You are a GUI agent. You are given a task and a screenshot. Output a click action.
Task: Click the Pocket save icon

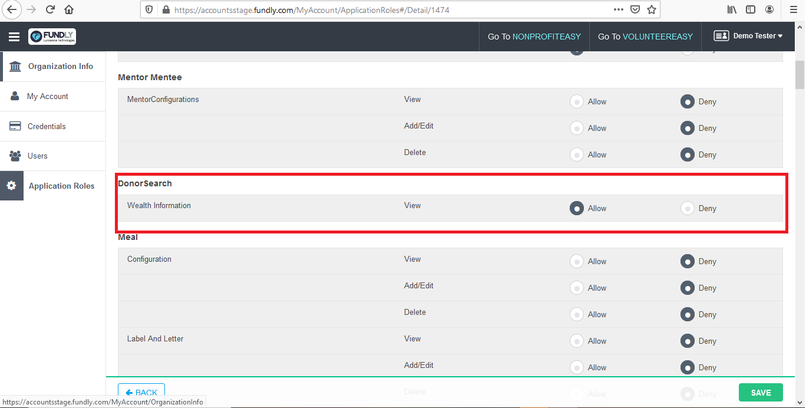635,9
